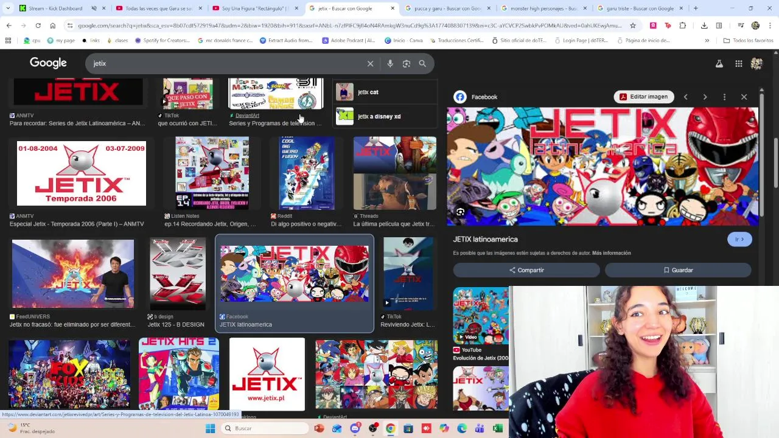This screenshot has width=779, height=438.
Task: Open FeedUNIVERS Jetix no fracasó image
Action: click(73, 273)
